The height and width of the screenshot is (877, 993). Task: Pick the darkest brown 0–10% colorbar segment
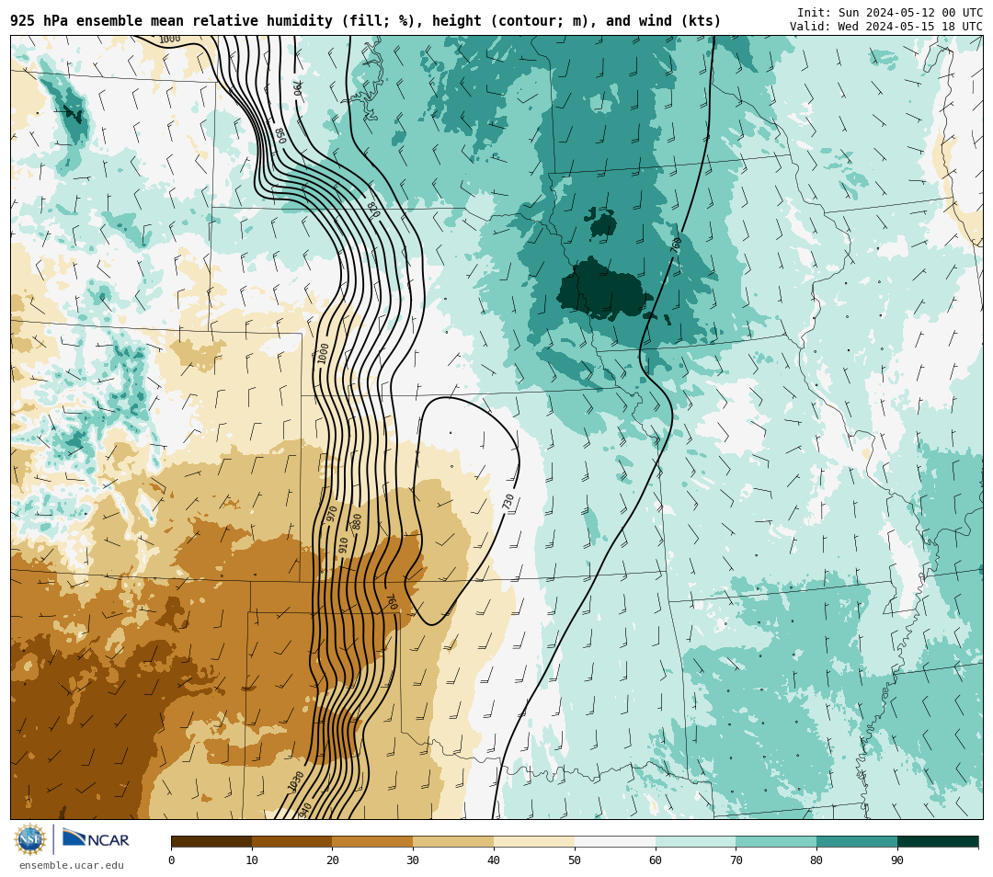coord(211,841)
